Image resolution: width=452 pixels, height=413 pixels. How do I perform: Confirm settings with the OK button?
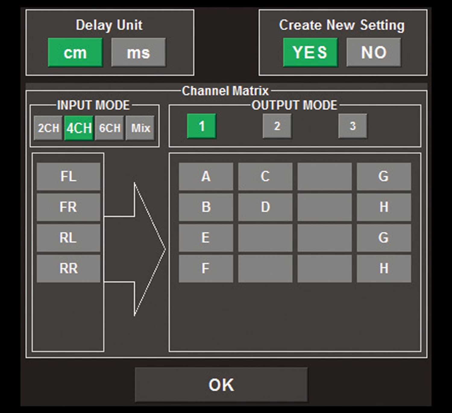(x=221, y=385)
